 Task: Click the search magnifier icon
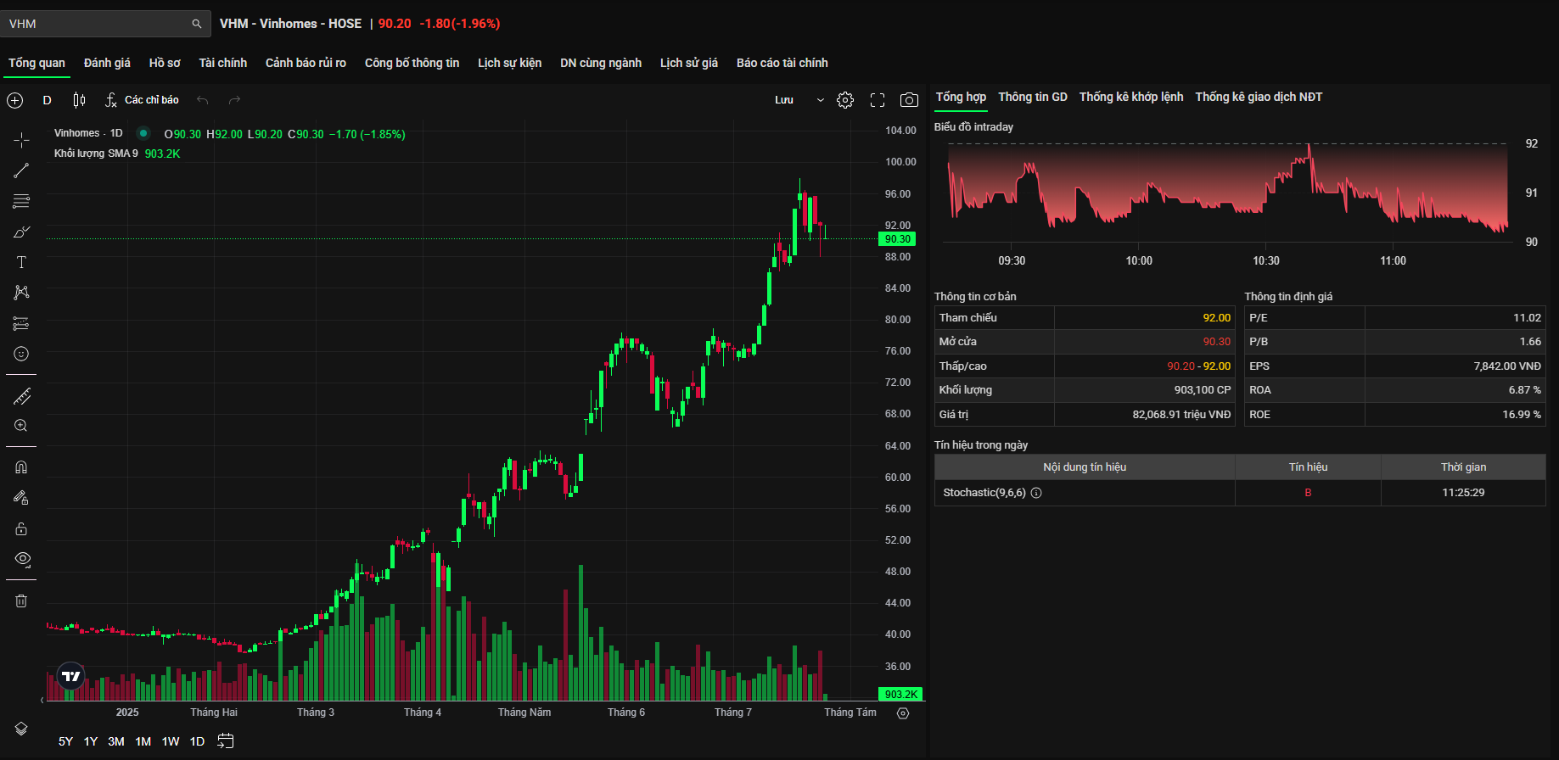point(197,24)
